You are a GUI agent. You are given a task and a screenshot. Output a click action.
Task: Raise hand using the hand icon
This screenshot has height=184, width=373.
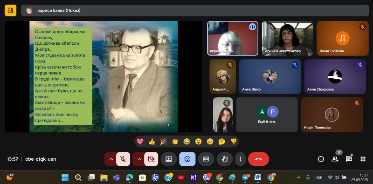tap(224, 159)
